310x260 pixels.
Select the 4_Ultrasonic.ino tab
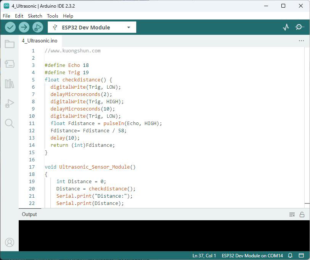point(40,41)
